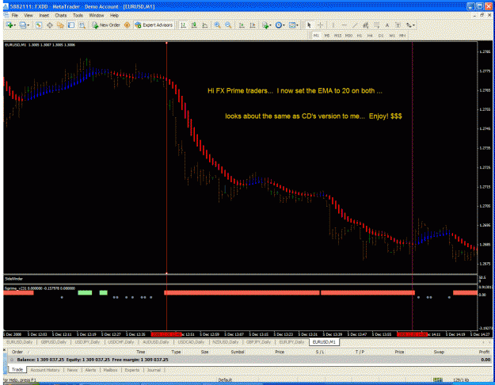Switch timeframe to M15
Screen dimensions: 495x385
pos(337,36)
